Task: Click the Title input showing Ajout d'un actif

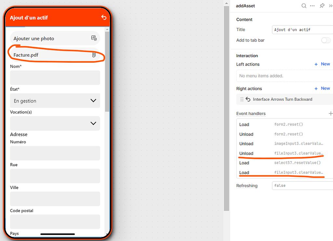Action: tap(302, 30)
